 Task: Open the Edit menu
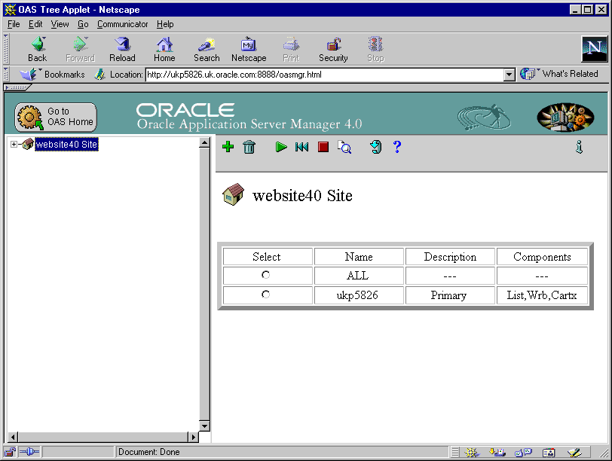[x=35, y=24]
